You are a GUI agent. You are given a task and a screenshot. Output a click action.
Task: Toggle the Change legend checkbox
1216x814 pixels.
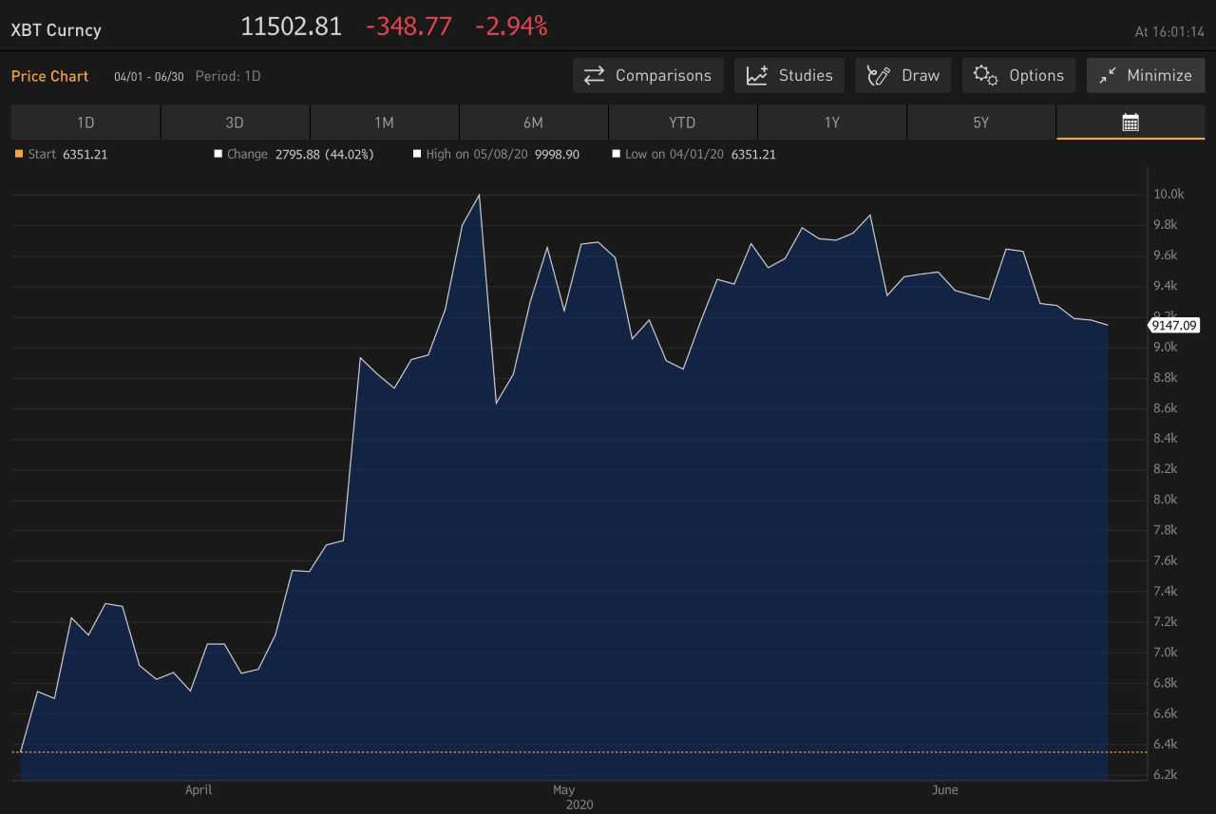pos(218,153)
